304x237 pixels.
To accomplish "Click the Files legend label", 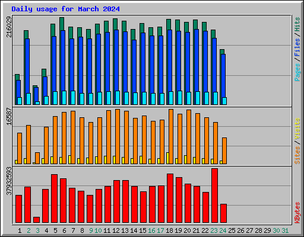I will 297,47.
